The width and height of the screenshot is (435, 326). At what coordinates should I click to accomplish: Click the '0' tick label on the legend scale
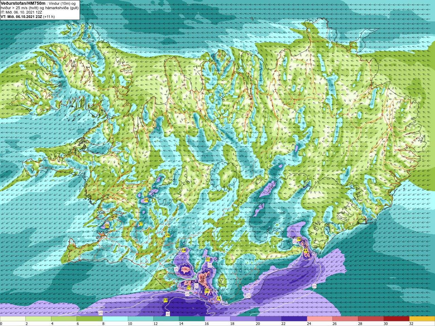click(1, 324)
